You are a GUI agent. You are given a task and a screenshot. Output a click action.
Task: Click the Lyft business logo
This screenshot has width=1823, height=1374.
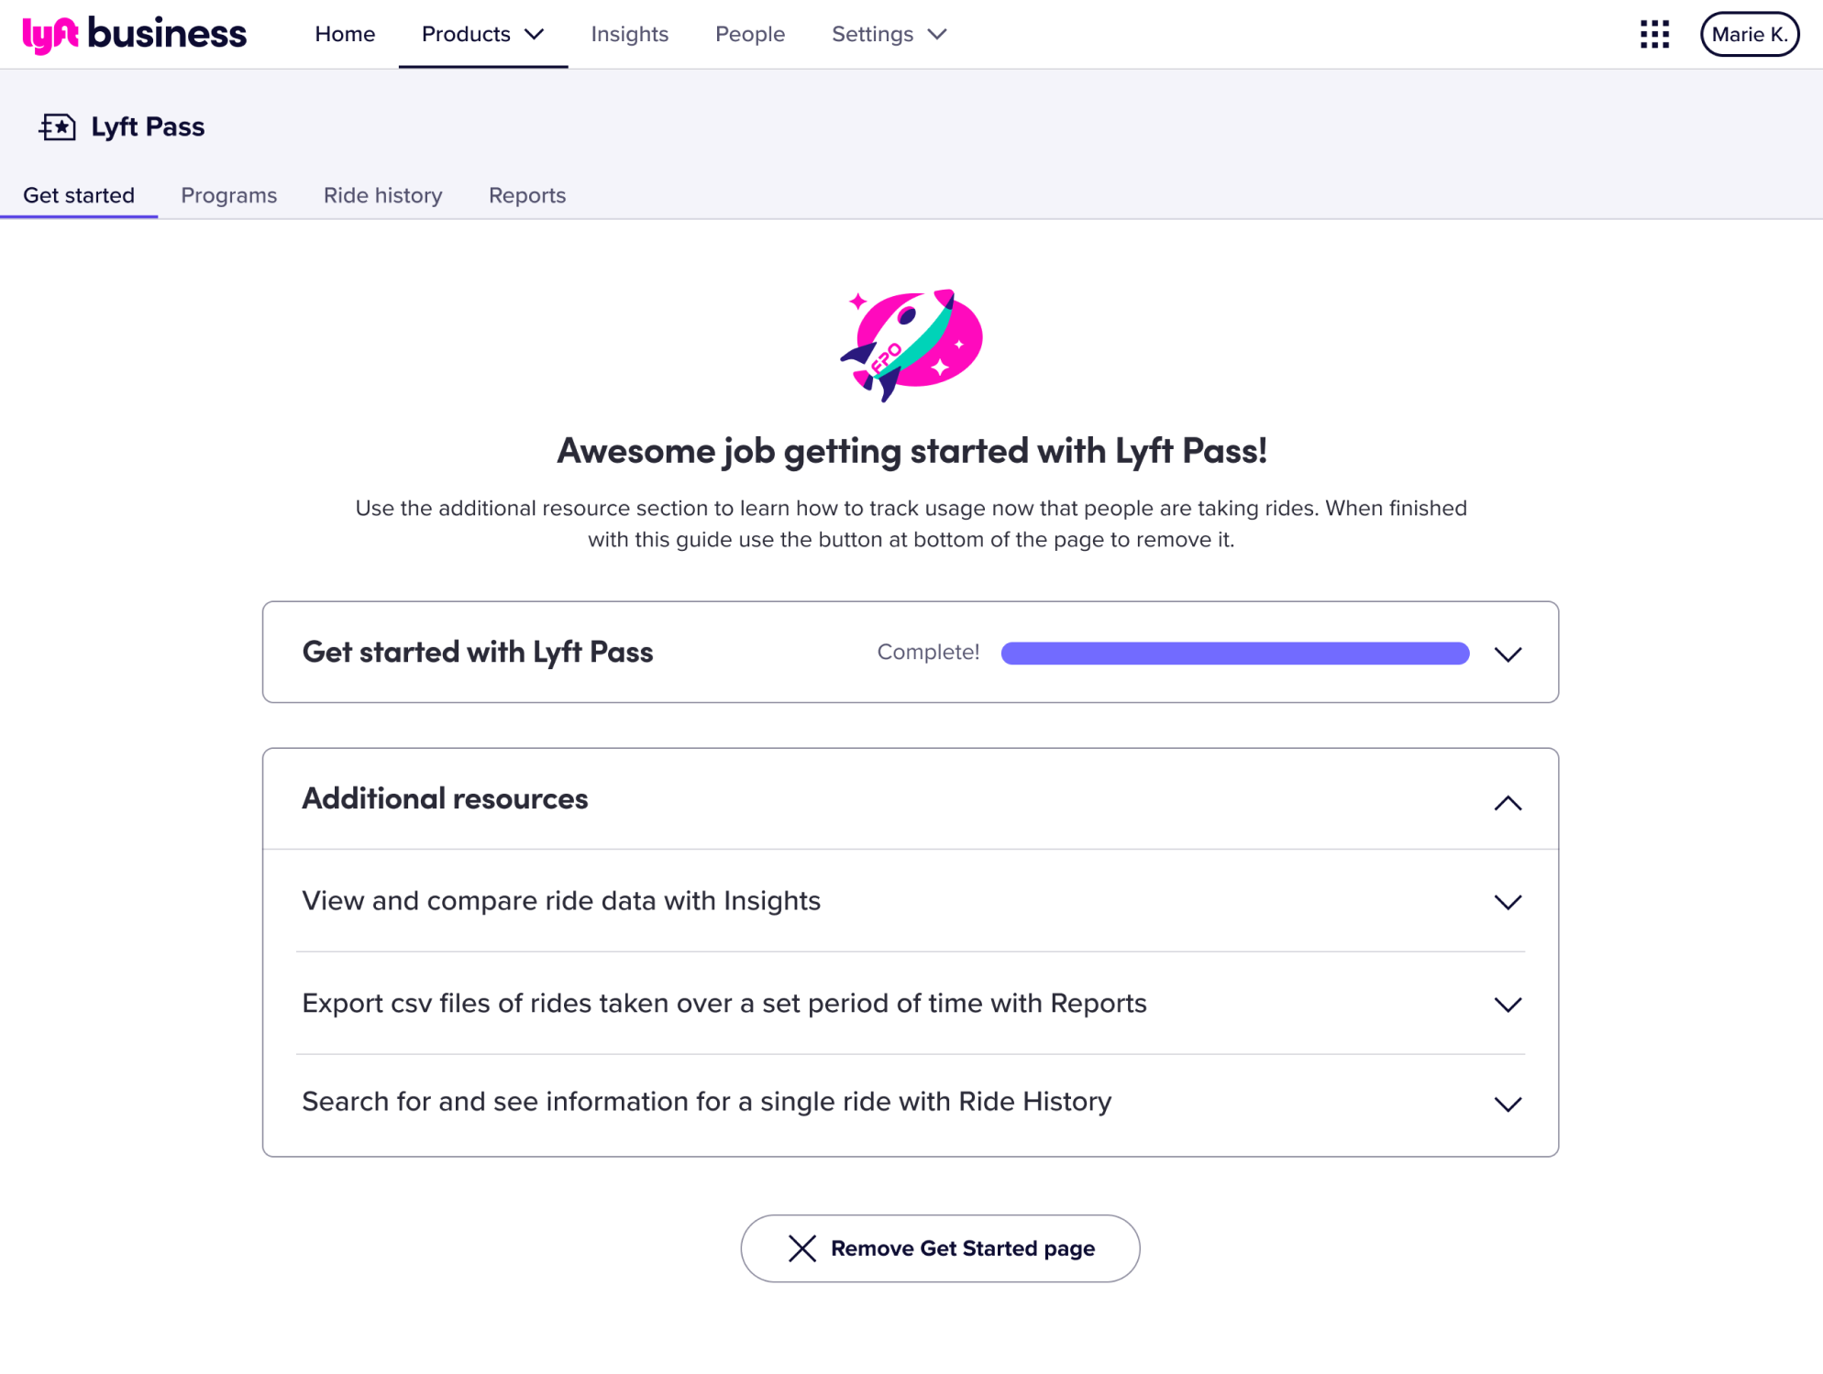tap(134, 35)
